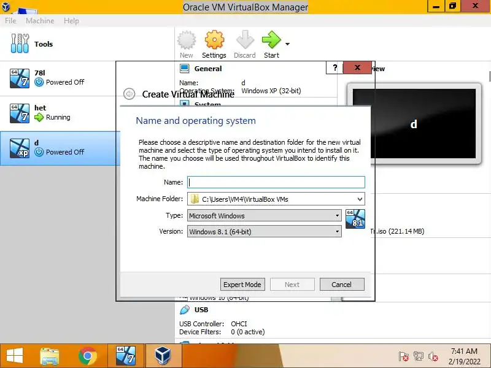Screen dimensions: 491x368
Task: Click the 'OHCI' USB controller value
Action: pyautogui.click(x=239, y=324)
